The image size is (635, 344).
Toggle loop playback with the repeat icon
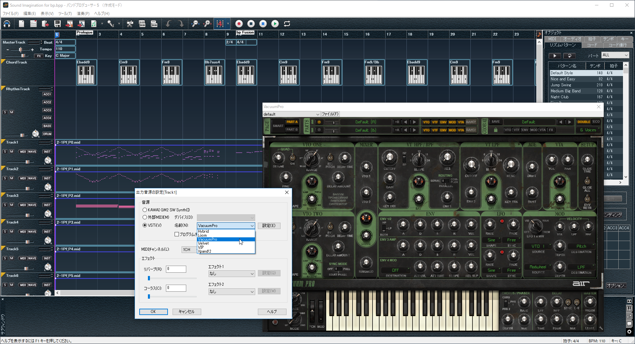tap(287, 24)
